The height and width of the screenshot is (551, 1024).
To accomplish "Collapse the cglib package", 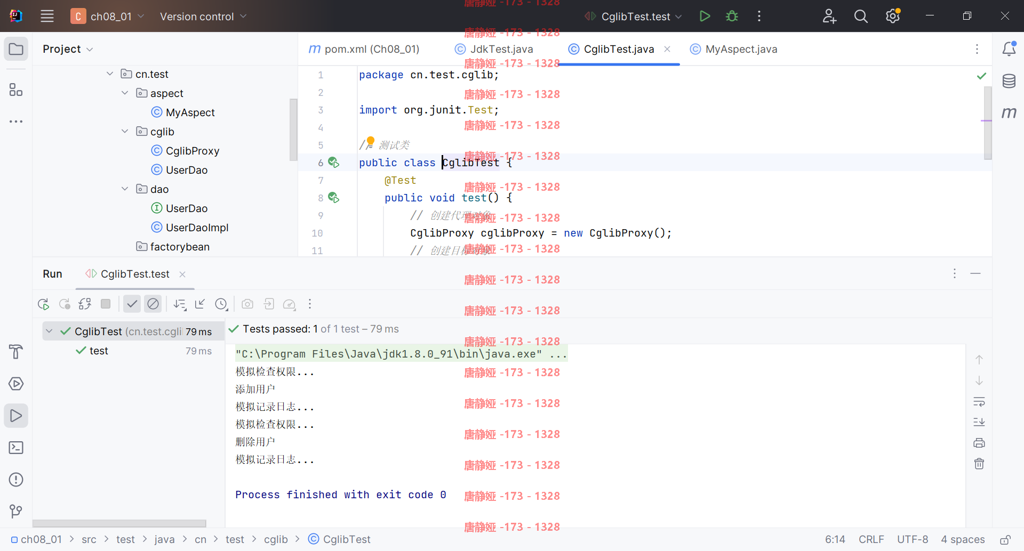I will 125,131.
